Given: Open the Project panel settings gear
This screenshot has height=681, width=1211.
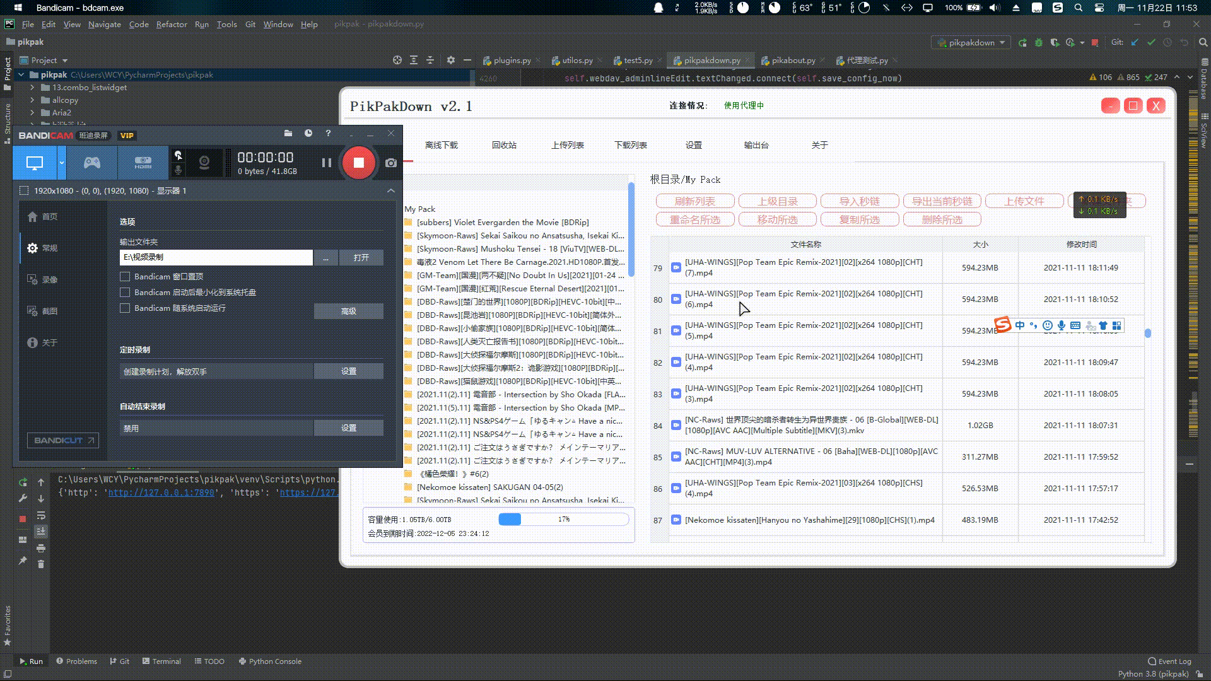Looking at the screenshot, I should pos(450,60).
